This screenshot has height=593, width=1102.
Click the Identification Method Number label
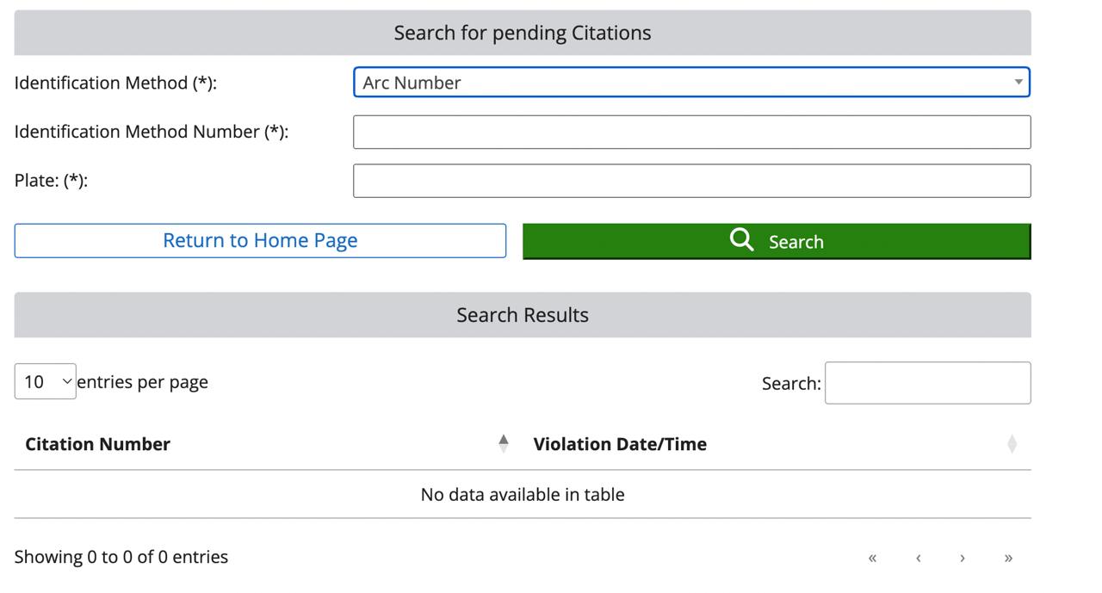pos(152,132)
